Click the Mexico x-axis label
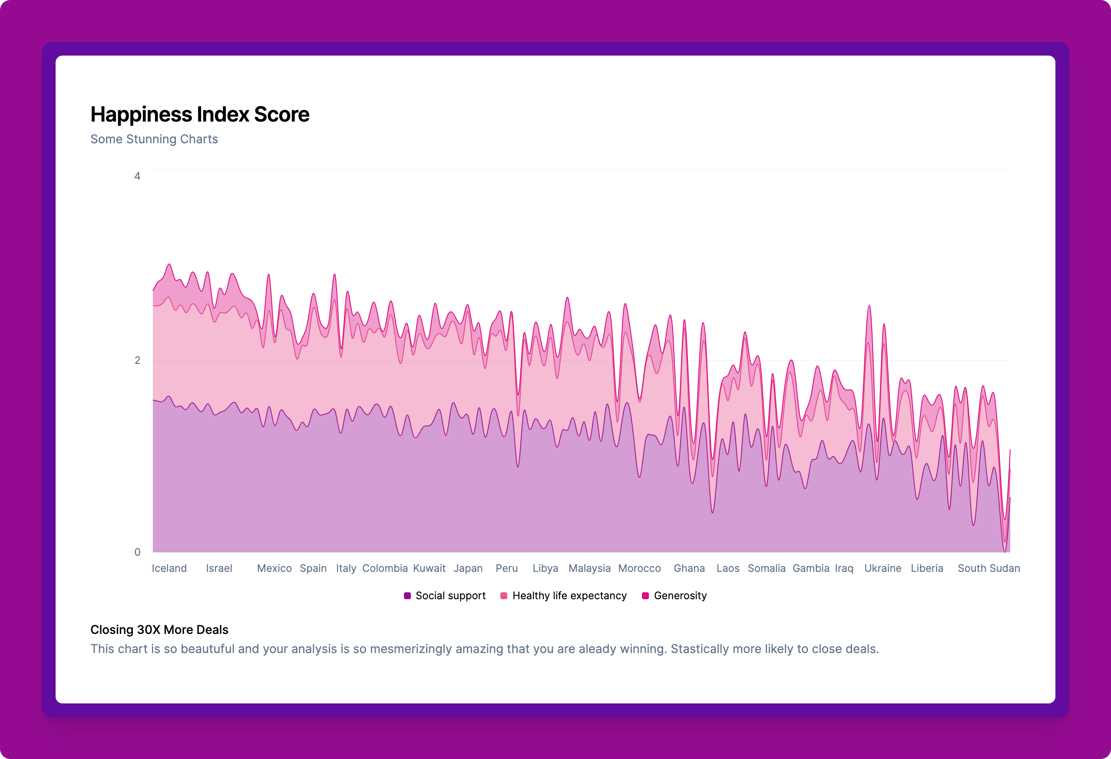 click(274, 568)
